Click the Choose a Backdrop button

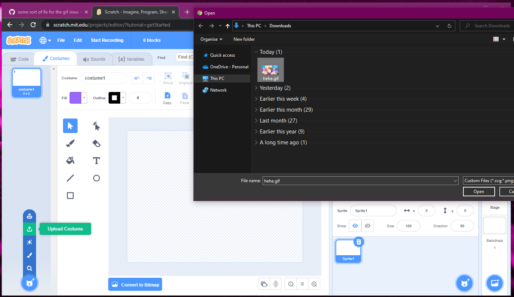click(495, 283)
